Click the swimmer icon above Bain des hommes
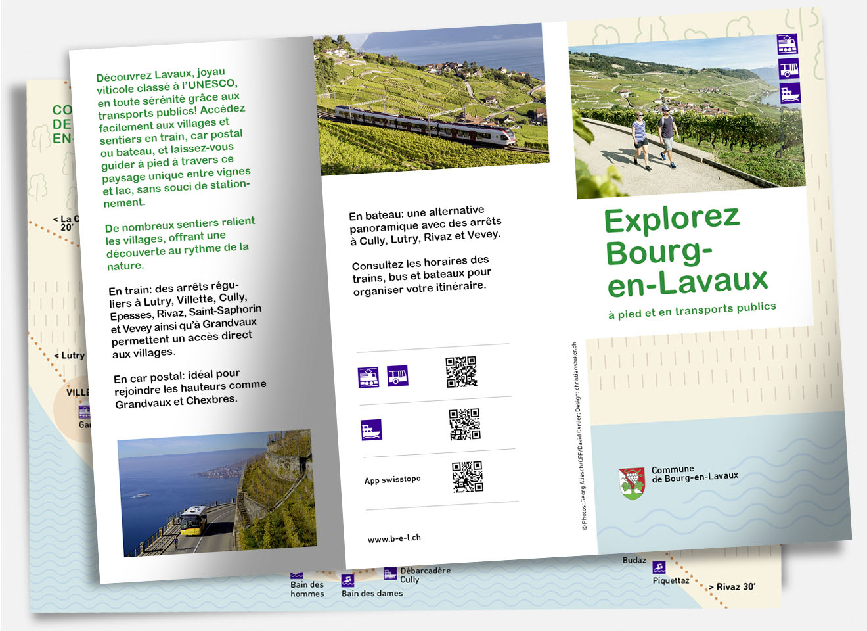 click(x=297, y=574)
